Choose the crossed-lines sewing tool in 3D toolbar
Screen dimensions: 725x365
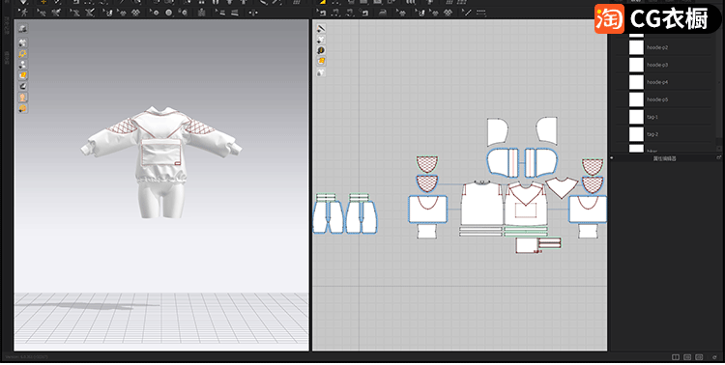[89, 13]
